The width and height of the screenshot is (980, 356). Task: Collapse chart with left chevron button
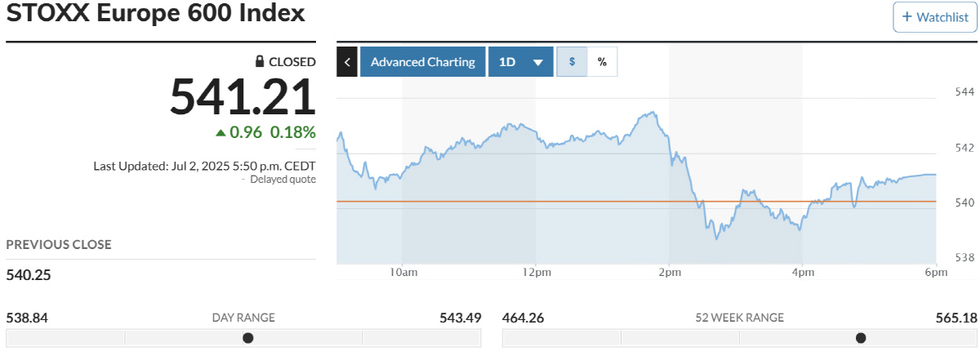347,62
